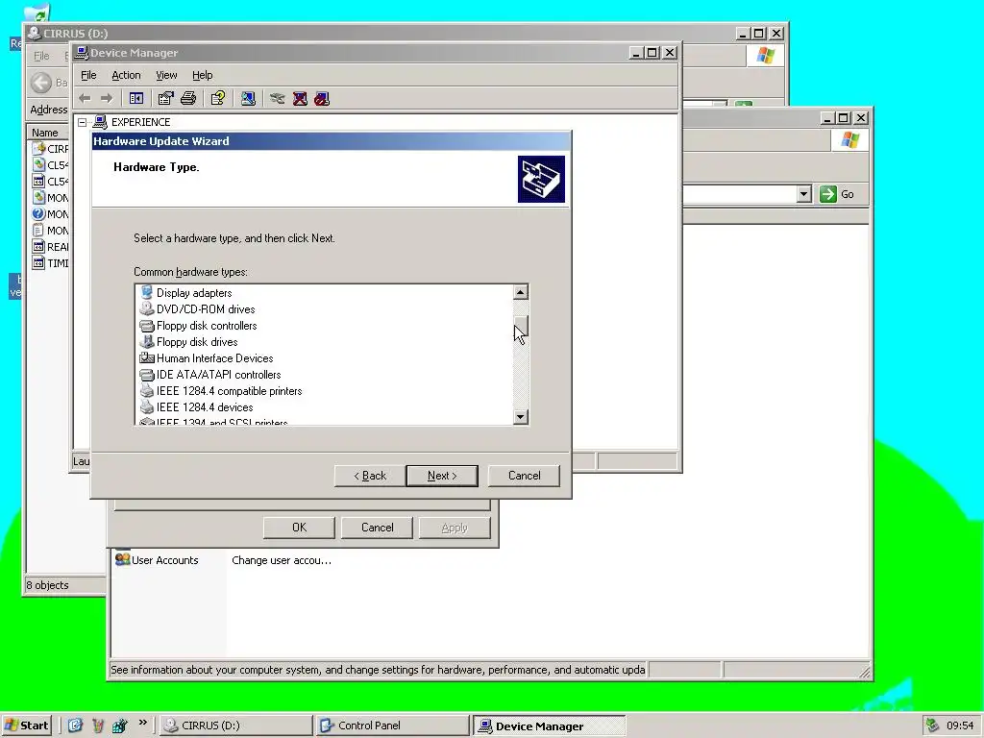The image size is (984, 738).
Task: Open the File menu in Device Manager
Action: click(88, 75)
